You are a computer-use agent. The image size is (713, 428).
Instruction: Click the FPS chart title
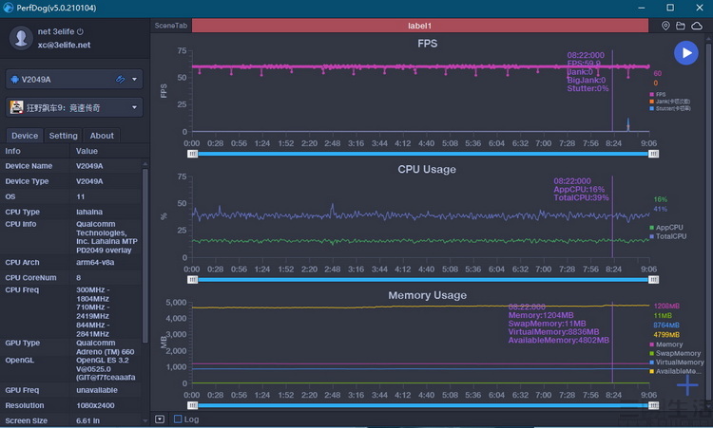(428, 44)
